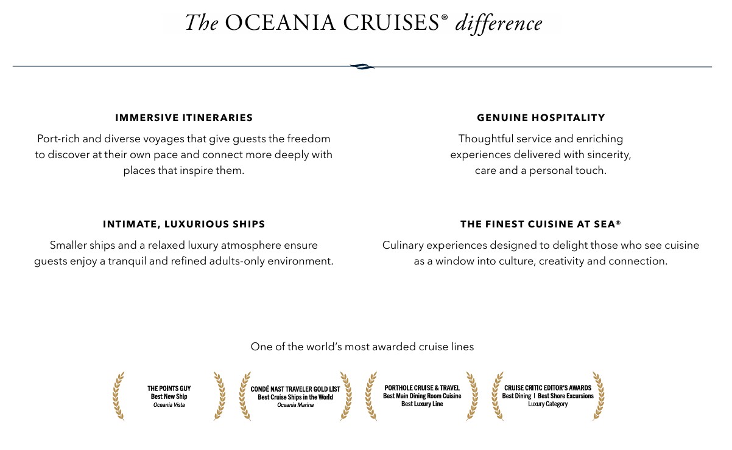This screenshot has height=450, width=732.
Task: Open The Points Guy Best New Ship award
Action: click(x=169, y=396)
